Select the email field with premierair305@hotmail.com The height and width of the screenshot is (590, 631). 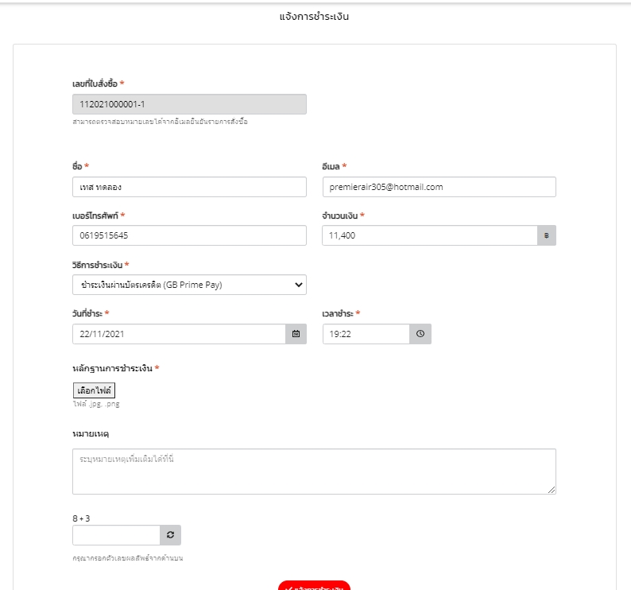click(439, 187)
